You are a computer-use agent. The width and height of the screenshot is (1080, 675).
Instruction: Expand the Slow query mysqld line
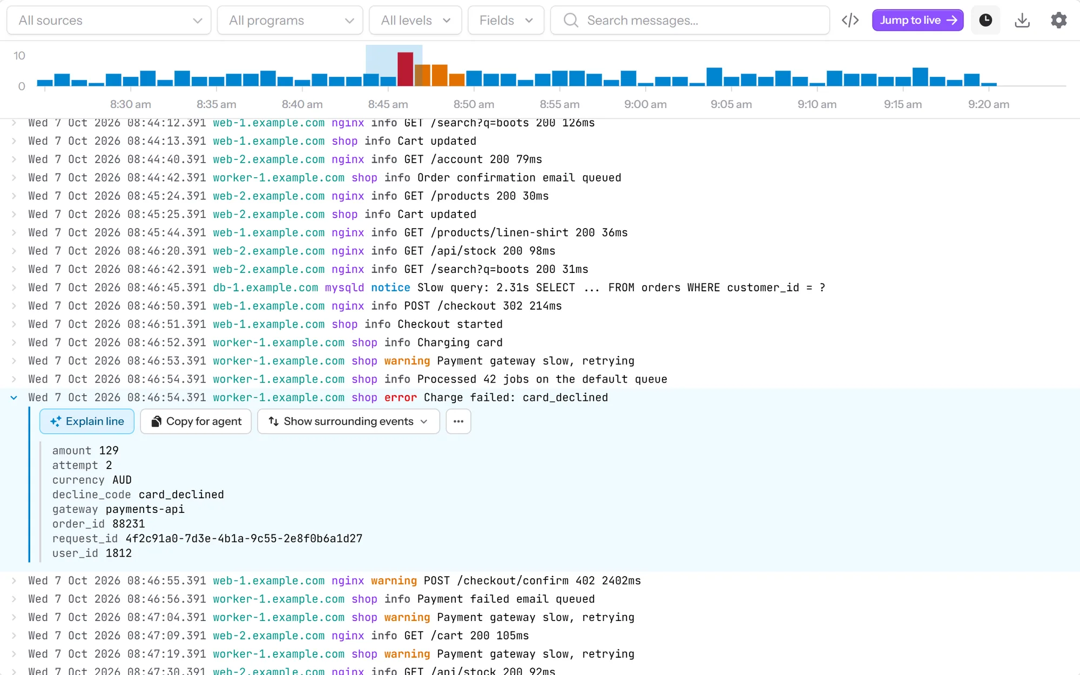pyautogui.click(x=14, y=288)
